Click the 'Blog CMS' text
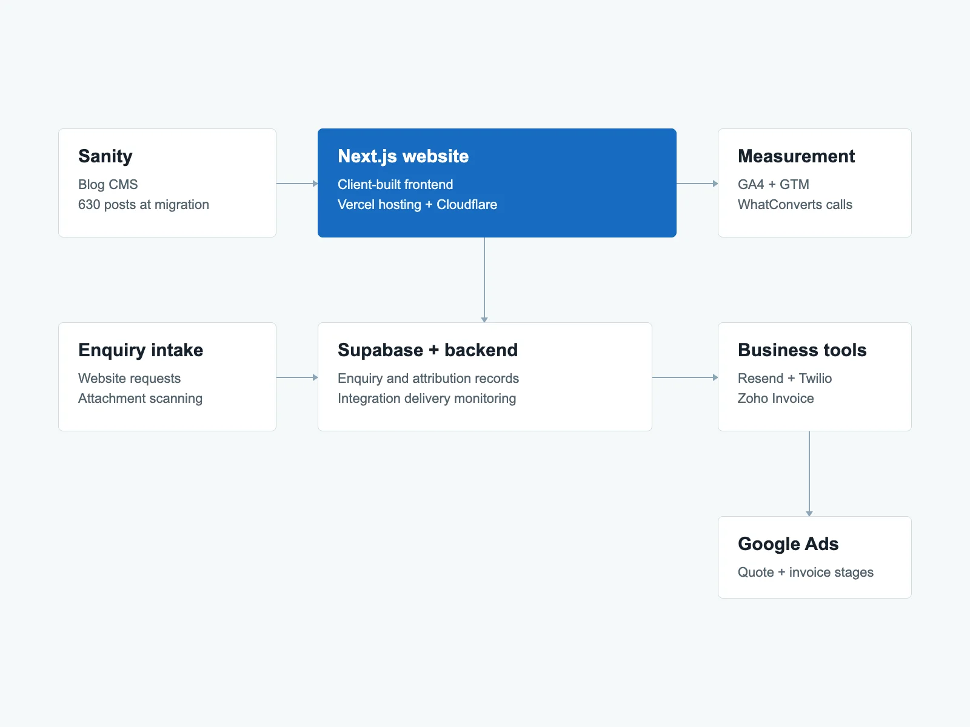970x727 pixels. (108, 184)
